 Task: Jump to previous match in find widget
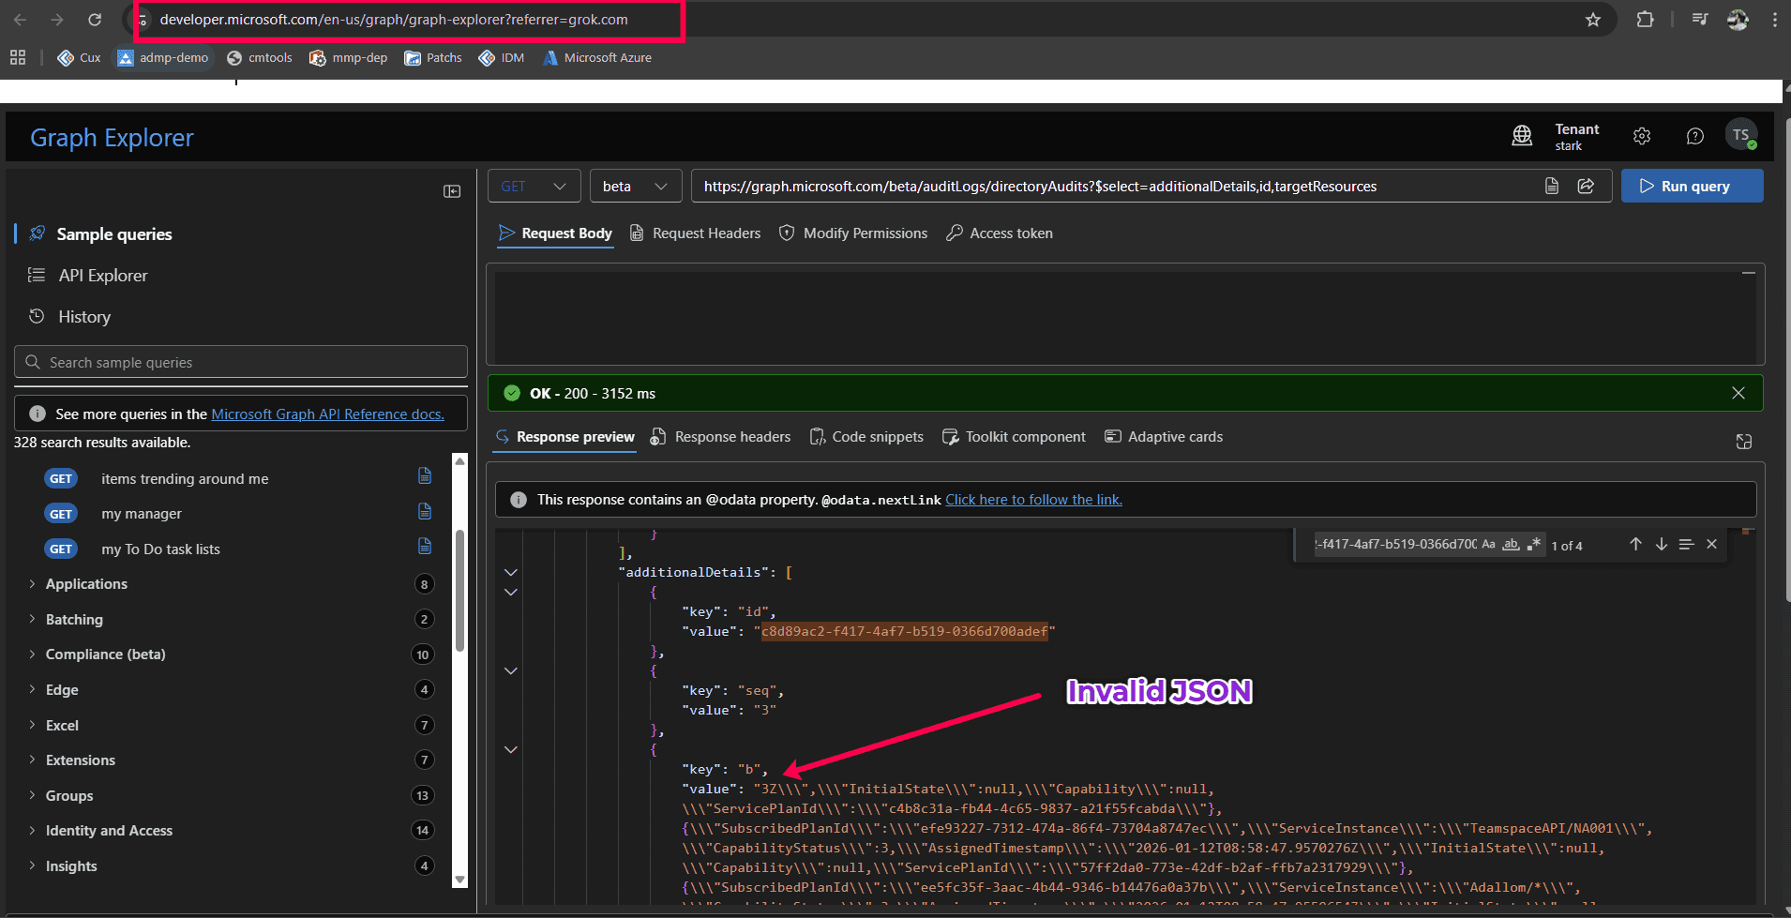tap(1635, 544)
